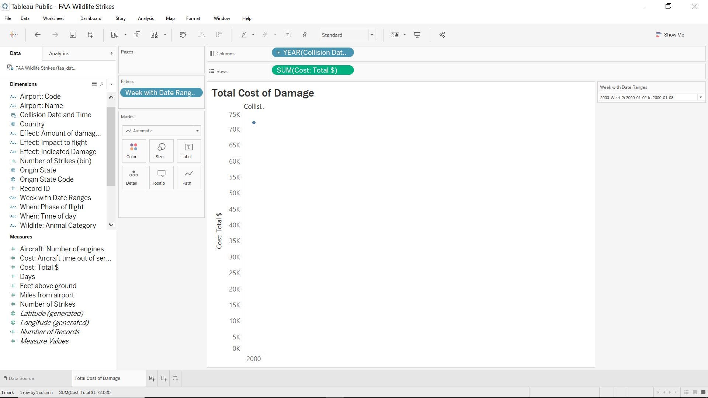Image resolution: width=708 pixels, height=398 pixels.
Task: Click the Swap Rows and Columns icon
Action: [x=183, y=35]
